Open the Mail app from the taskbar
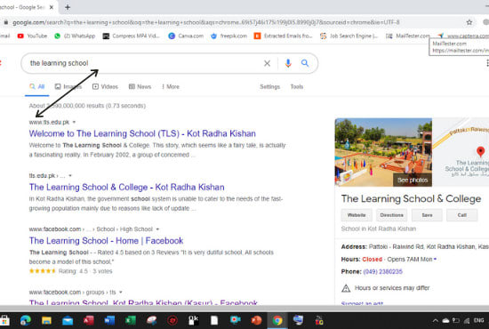Viewport: 489px width, 329px height. click(68, 320)
